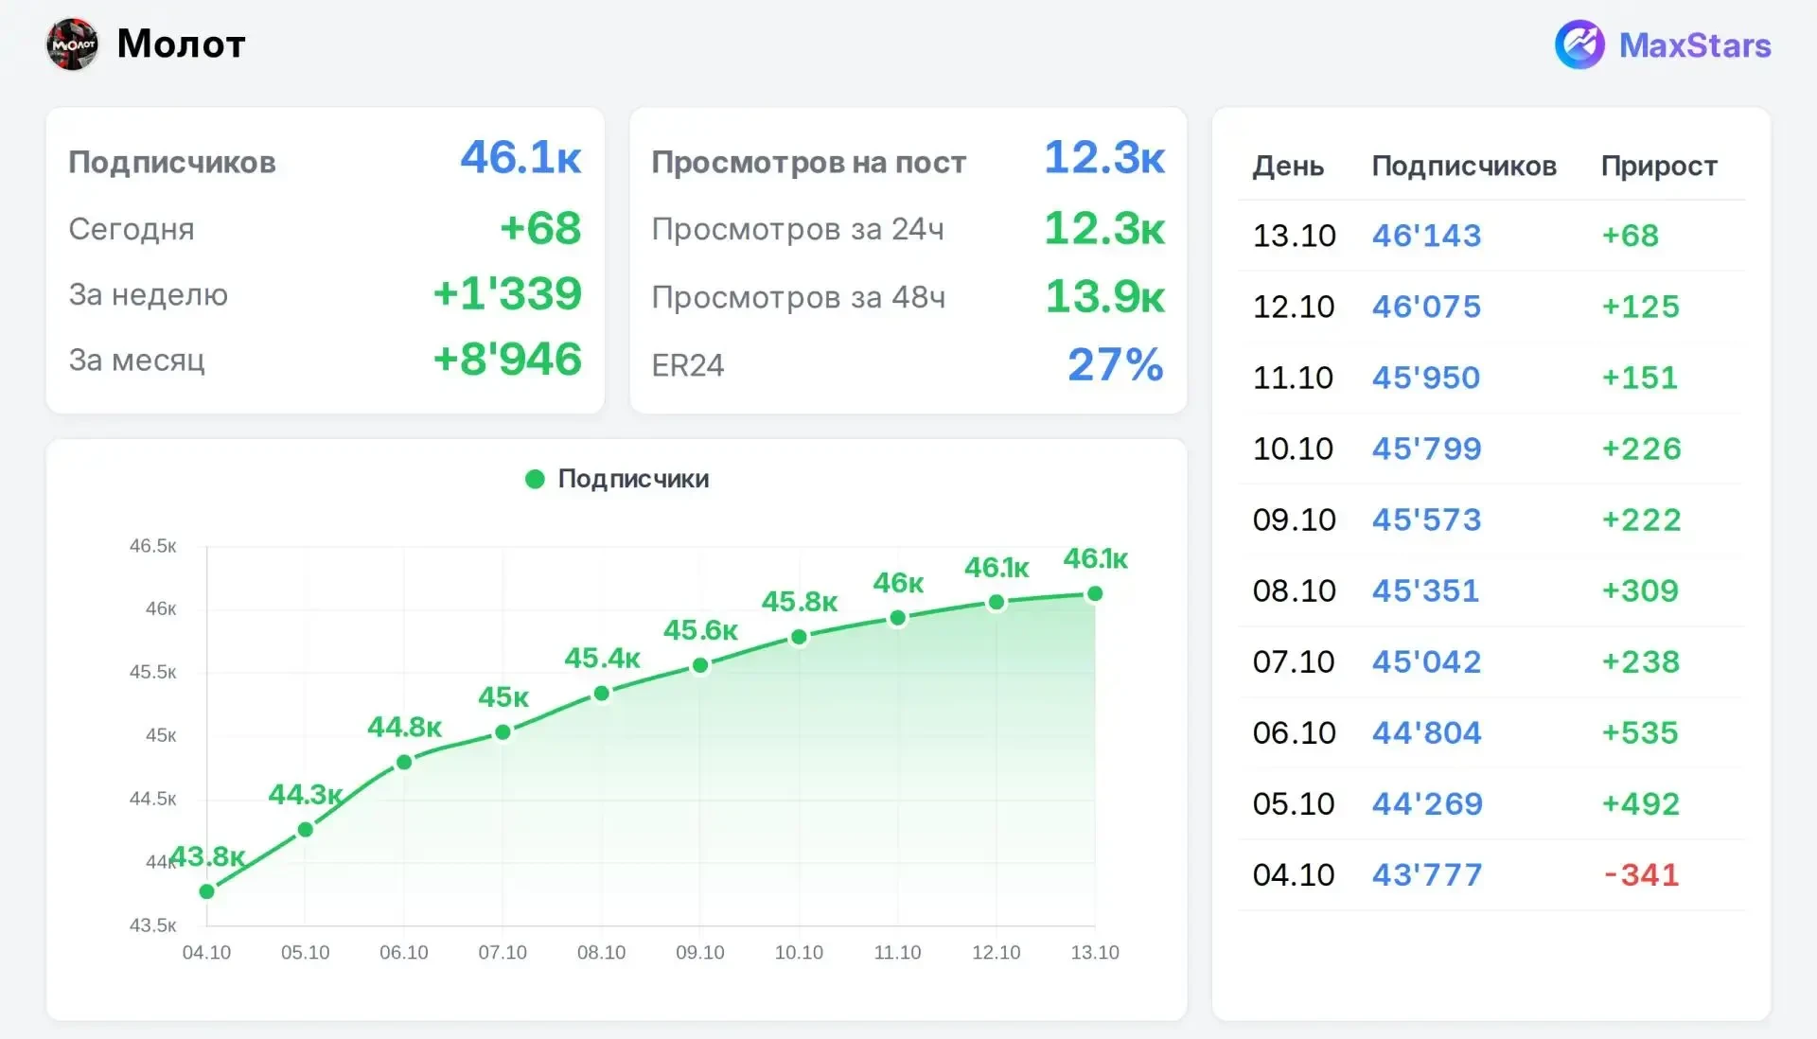Click the 12.10 x-axis label on chart

(x=996, y=952)
